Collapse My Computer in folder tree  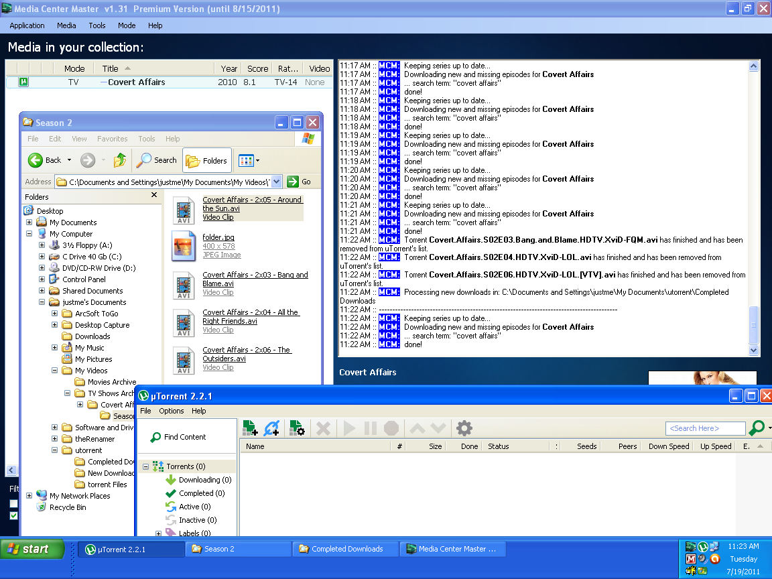pyautogui.click(x=29, y=233)
